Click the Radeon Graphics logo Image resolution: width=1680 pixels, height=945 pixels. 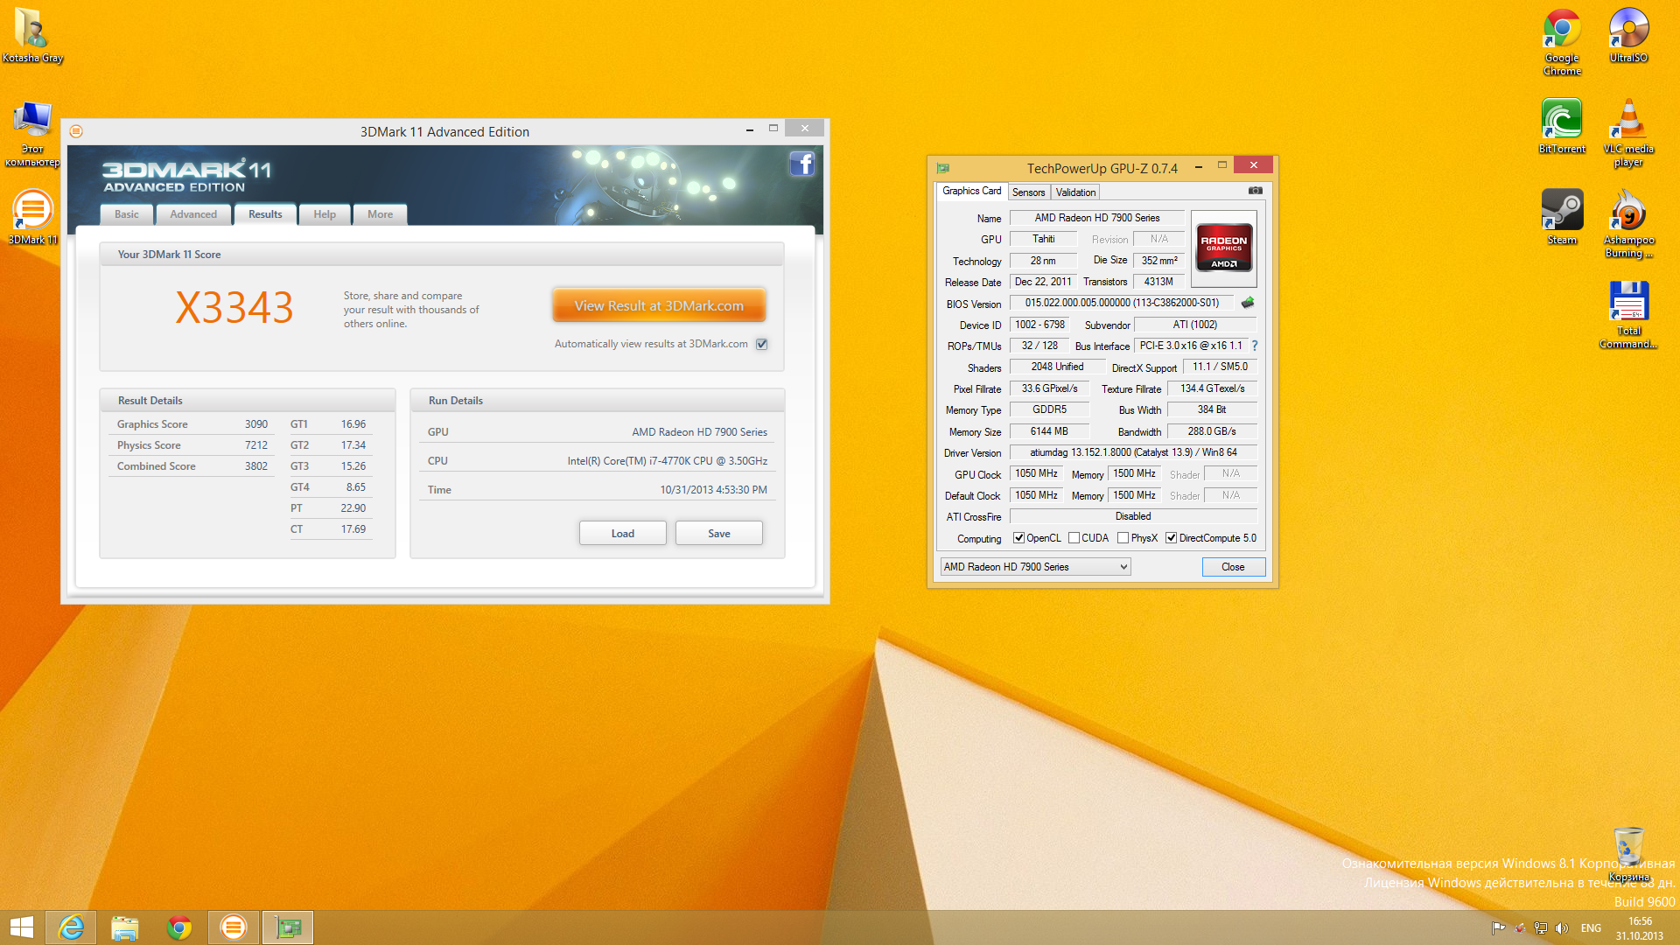click(x=1223, y=248)
